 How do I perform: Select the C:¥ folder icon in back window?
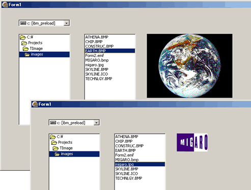coord(23,37)
